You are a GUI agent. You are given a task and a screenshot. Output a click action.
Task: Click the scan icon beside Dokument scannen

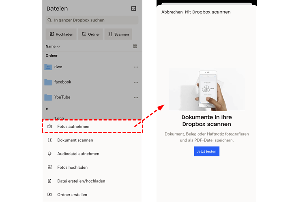49,140
